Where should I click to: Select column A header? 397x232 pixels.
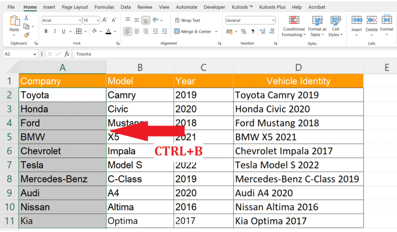(x=62, y=67)
